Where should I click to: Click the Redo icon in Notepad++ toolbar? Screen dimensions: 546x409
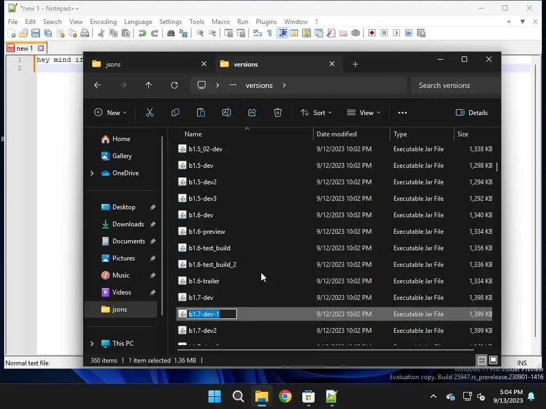(155, 34)
